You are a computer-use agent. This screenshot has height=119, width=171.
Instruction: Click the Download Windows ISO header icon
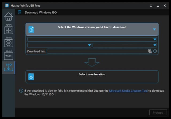pyautogui.click(x=20, y=12)
